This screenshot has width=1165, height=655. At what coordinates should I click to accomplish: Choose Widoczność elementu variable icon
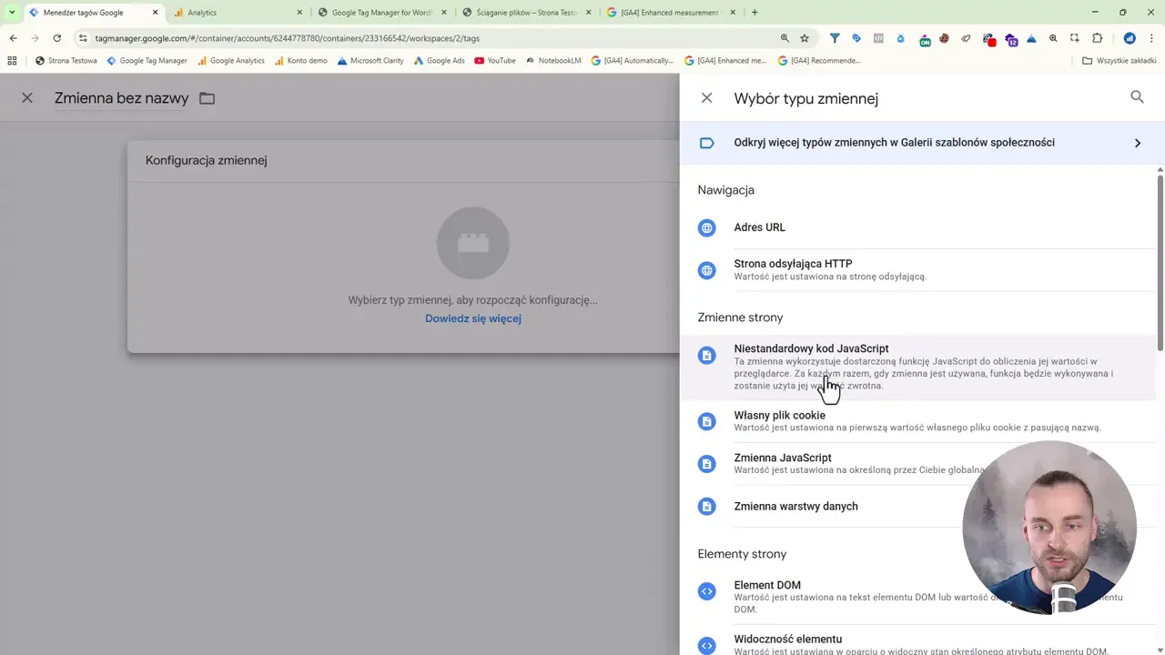click(x=707, y=645)
